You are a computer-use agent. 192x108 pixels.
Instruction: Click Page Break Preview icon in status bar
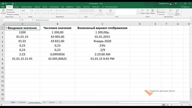point(172,105)
